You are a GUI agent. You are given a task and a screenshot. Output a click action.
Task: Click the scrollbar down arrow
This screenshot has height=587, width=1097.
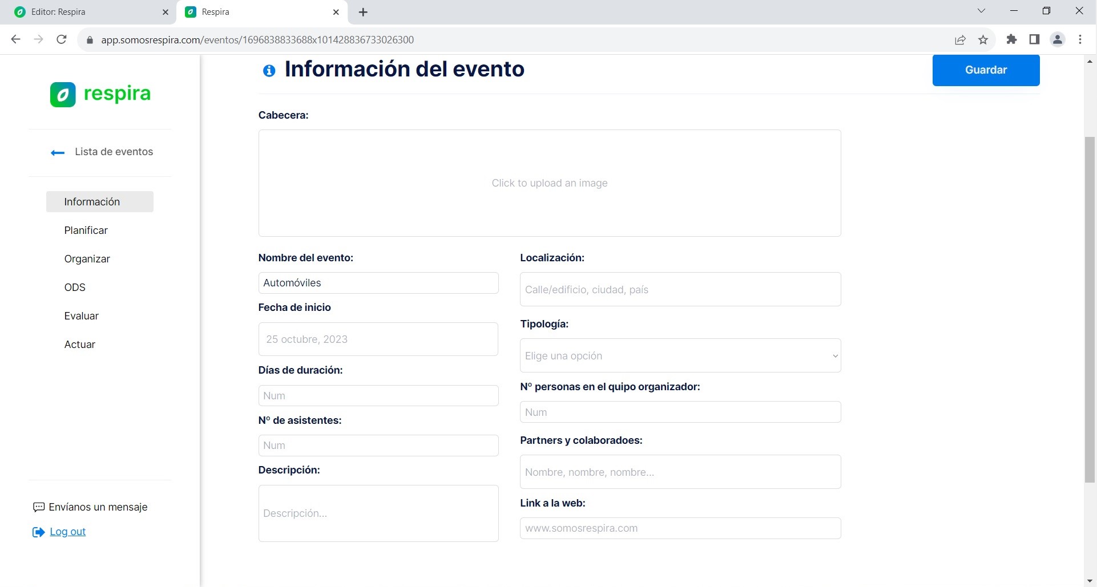tap(1090, 581)
